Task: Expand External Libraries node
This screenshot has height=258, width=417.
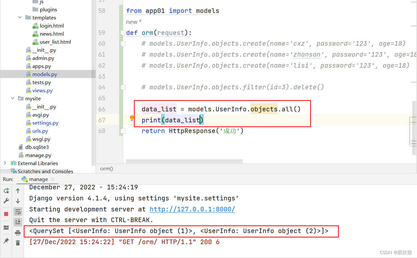Action: click(5, 163)
